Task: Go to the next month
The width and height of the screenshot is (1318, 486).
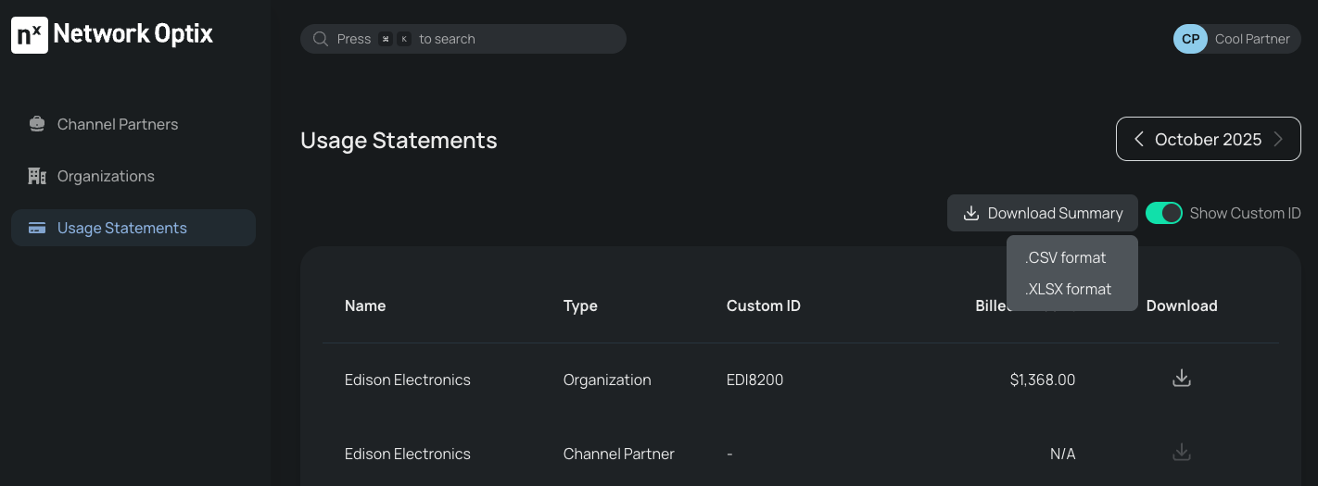Action: coord(1278,139)
